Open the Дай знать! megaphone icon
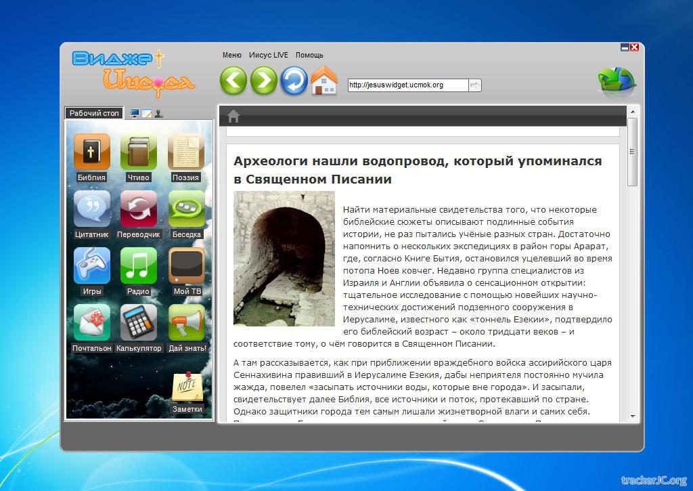 tap(187, 322)
